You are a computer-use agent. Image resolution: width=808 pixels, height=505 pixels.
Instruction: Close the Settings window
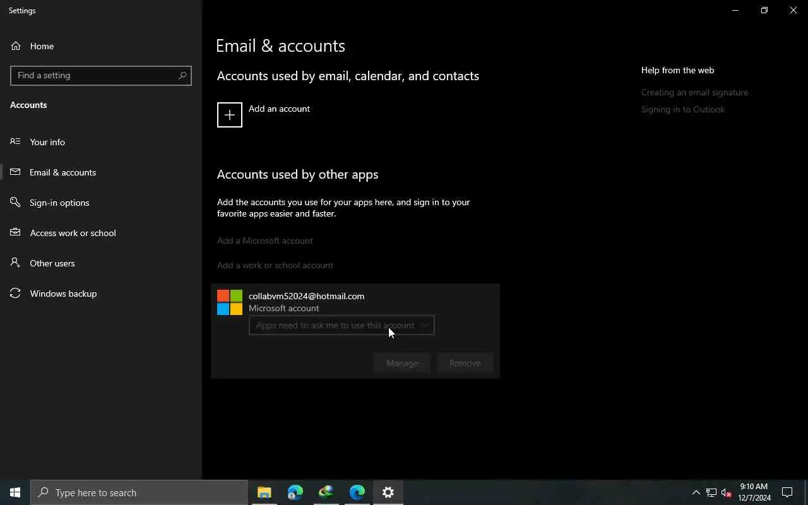click(x=793, y=10)
